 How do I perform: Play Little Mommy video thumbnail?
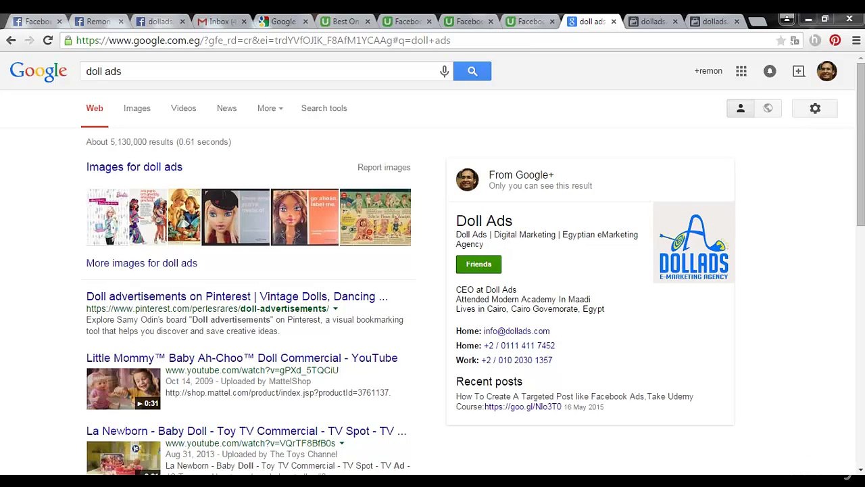point(123,389)
